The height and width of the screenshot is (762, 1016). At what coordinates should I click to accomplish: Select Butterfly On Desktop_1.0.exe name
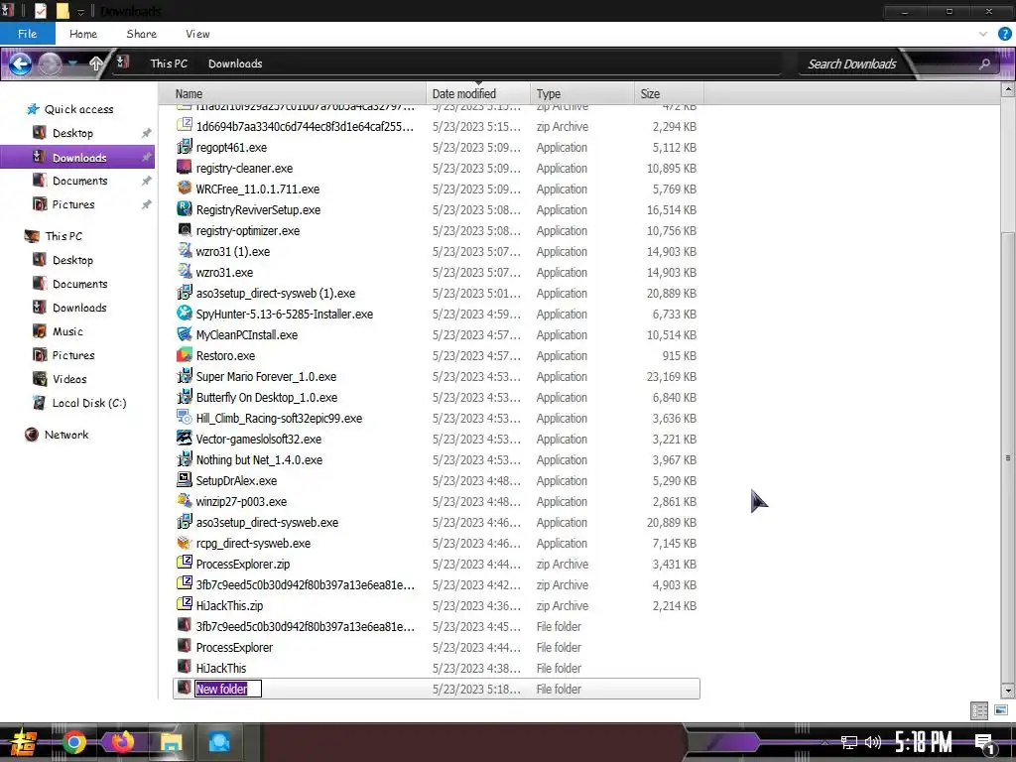pos(266,397)
